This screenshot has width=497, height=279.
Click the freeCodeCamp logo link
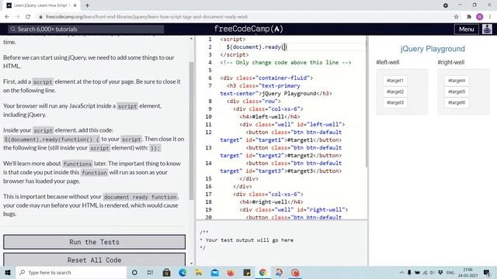tap(248, 29)
